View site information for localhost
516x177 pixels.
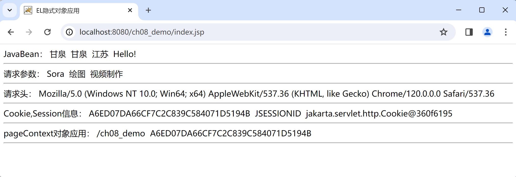(69, 32)
